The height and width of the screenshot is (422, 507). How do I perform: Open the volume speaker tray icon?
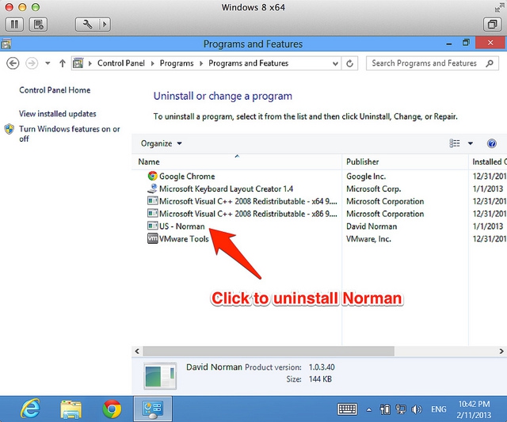tap(417, 409)
